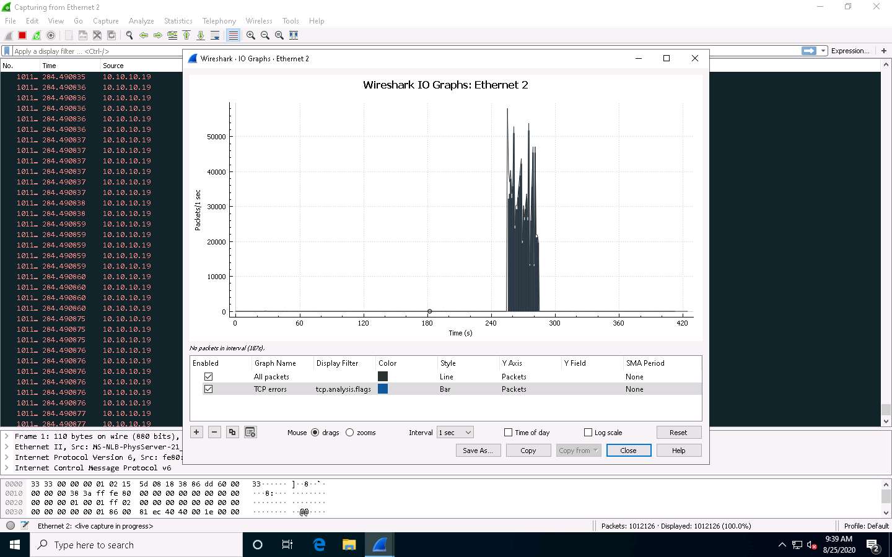This screenshot has width=892, height=557.
Task: Click Save As... button
Action: [x=478, y=451]
